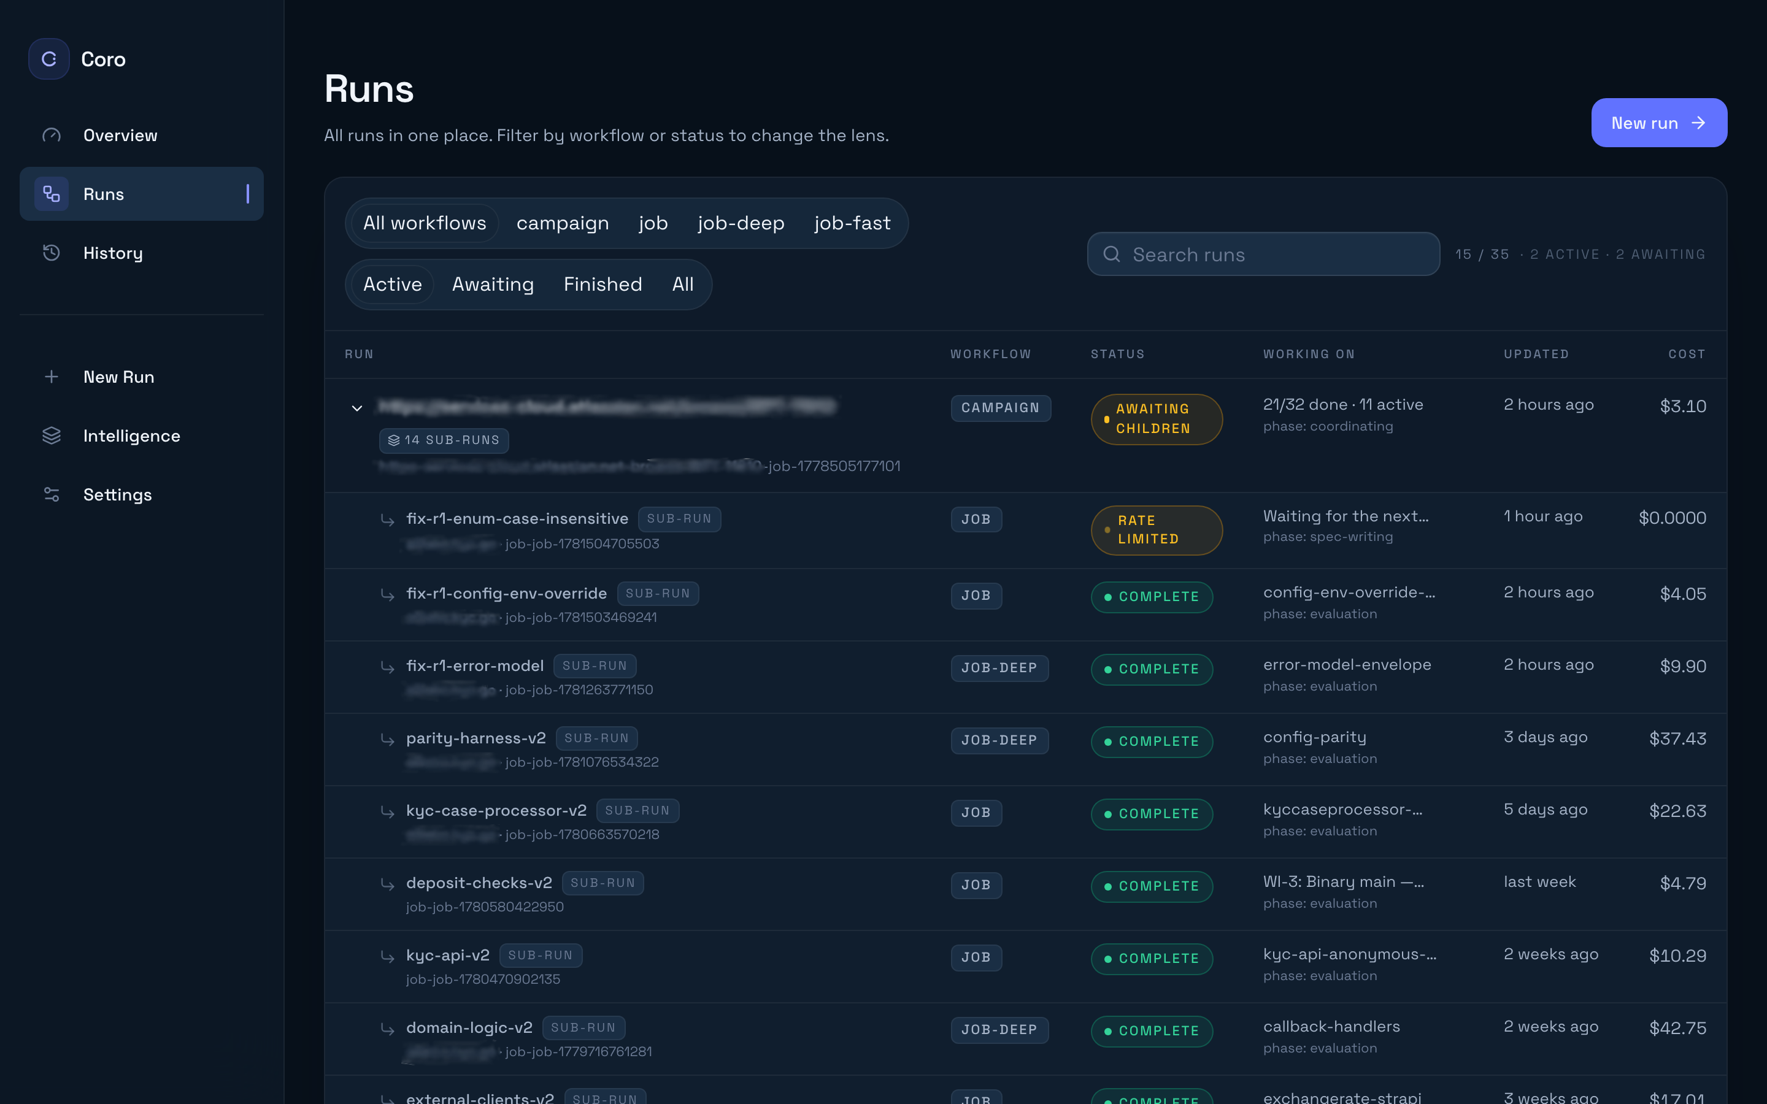Image resolution: width=1767 pixels, height=1104 pixels.
Task: Click the Updated column header
Action: click(1536, 354)
